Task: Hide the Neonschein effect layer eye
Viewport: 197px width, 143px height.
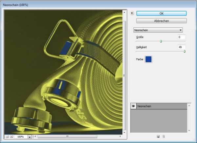Action: tap(134, 106)
